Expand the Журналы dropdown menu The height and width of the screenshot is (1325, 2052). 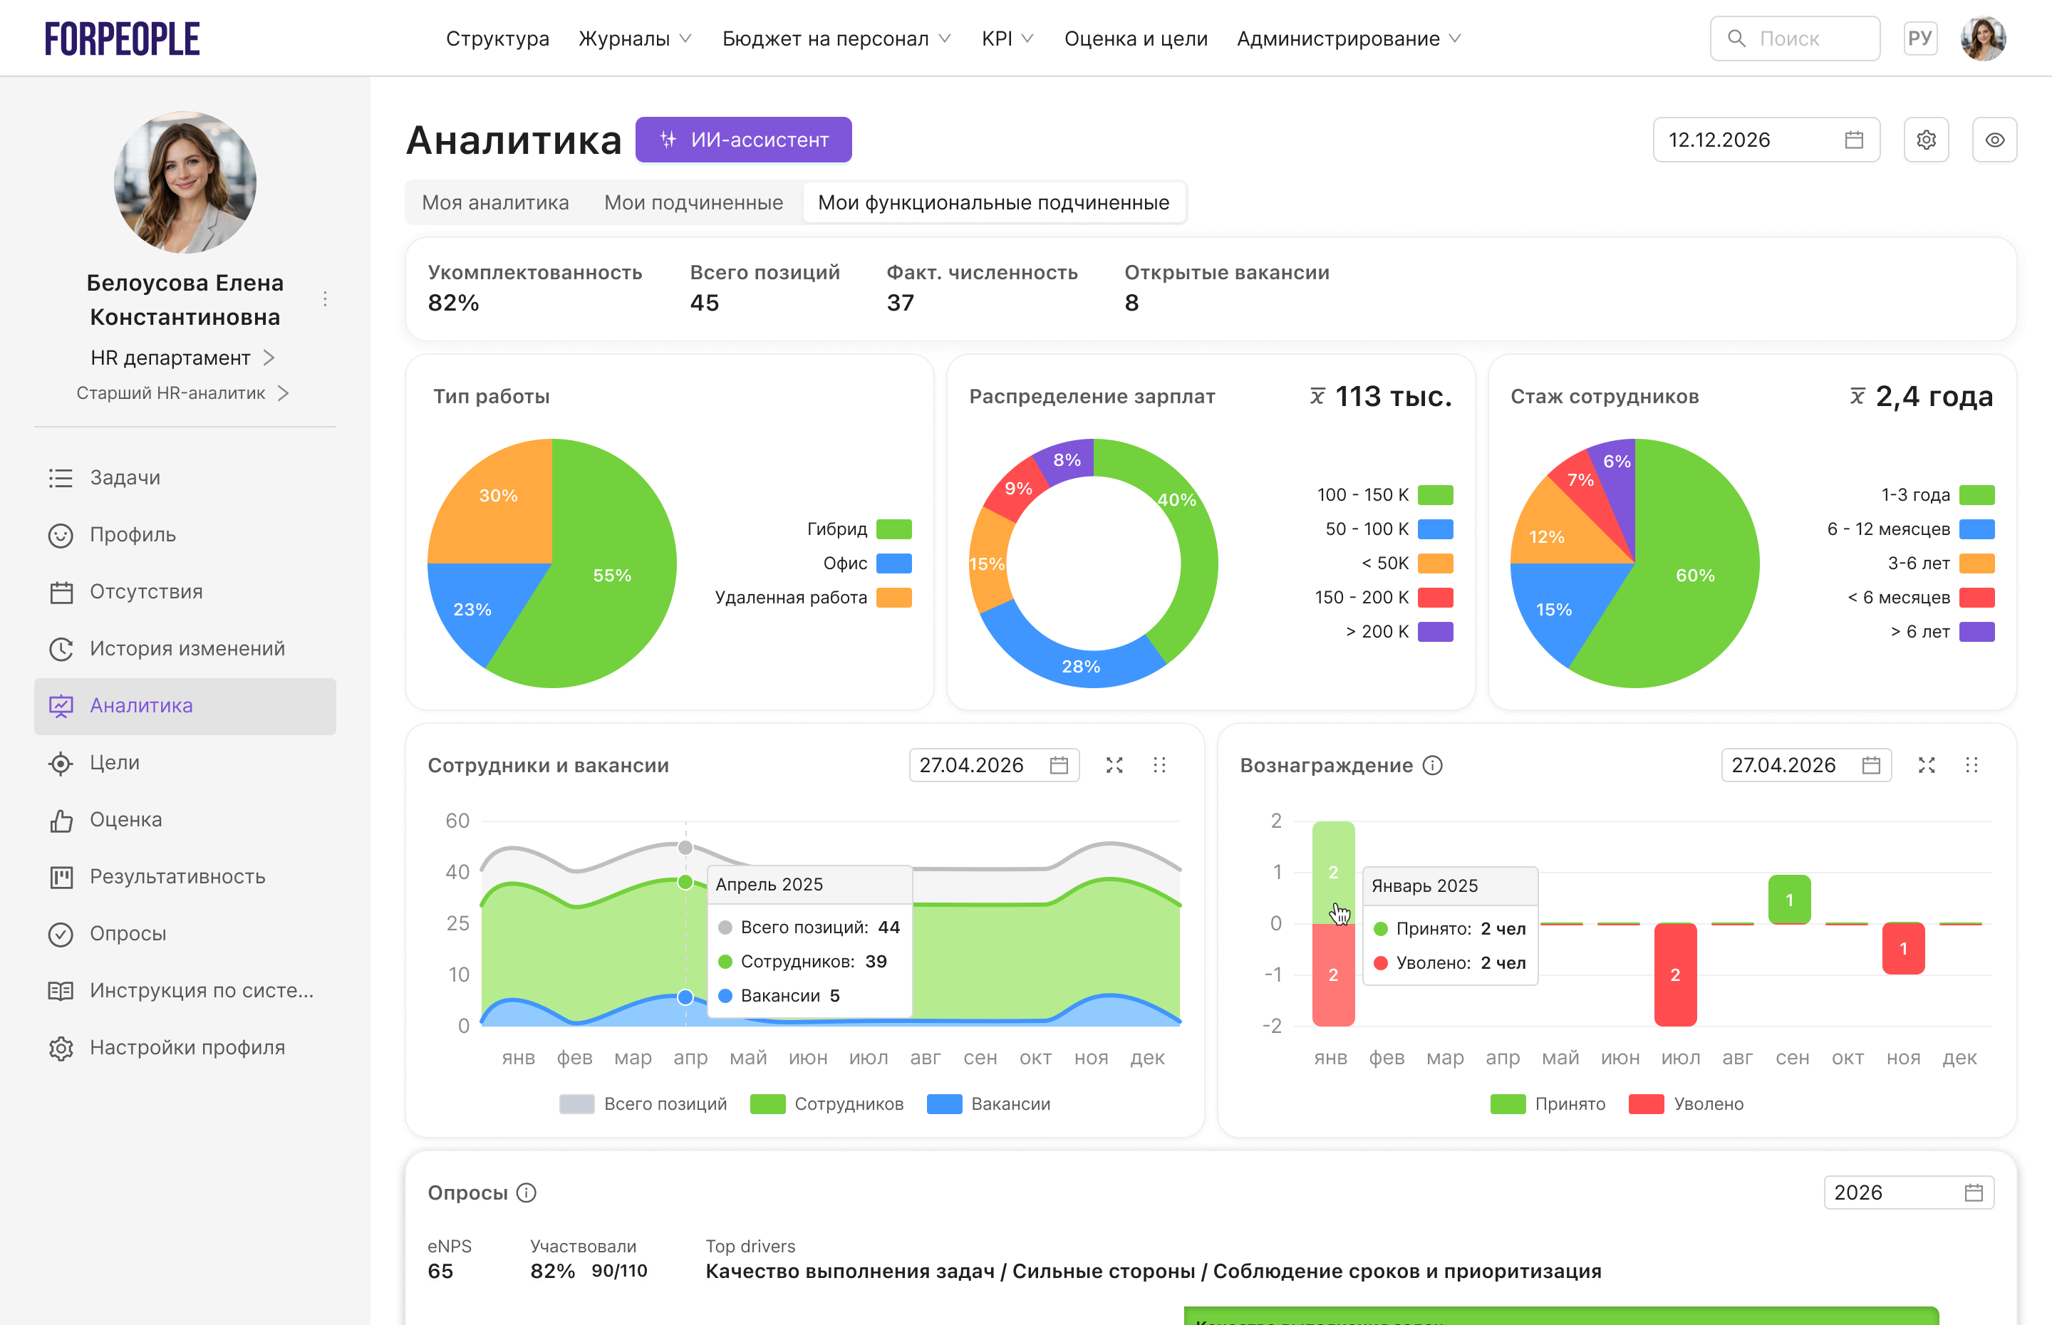(635, 38)
